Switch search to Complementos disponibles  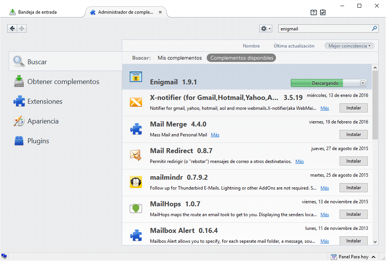pyautogui.click(x=241, y=58)
